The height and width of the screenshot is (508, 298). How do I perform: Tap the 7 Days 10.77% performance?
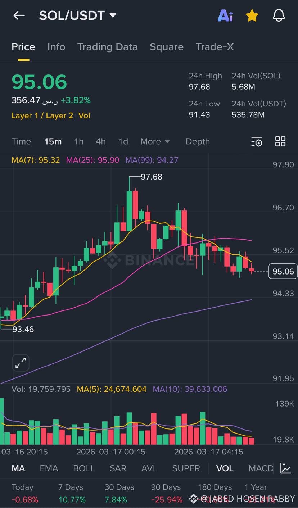coord(72,493)
